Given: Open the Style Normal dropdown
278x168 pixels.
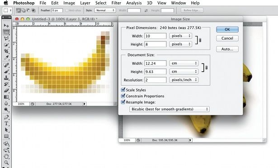Looking at the screenshot, I should coord(105,10).
